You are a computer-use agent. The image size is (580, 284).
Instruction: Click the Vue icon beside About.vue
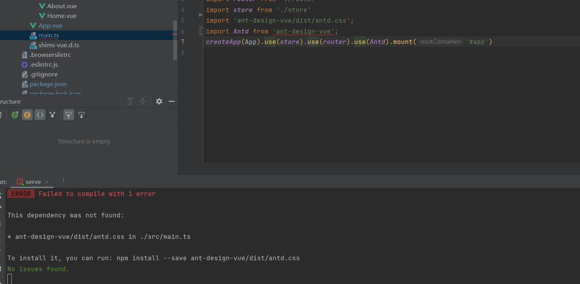[42, 6]
